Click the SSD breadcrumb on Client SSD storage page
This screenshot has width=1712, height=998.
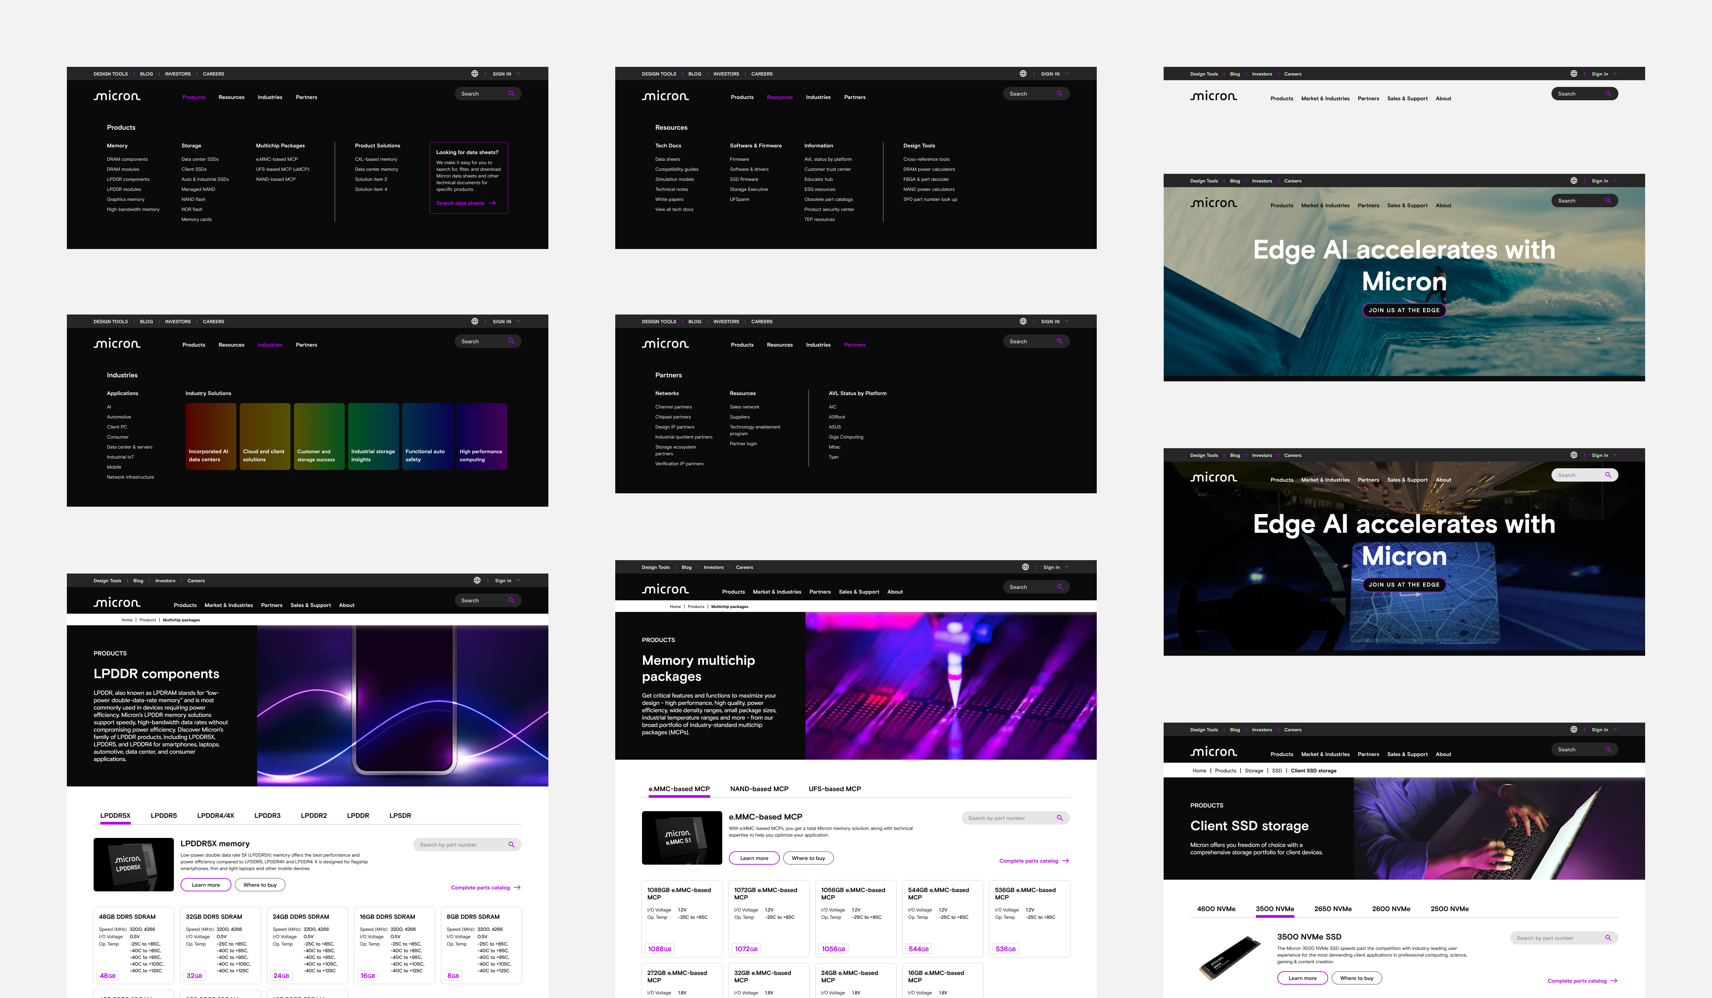click(x=1277, y=771)
